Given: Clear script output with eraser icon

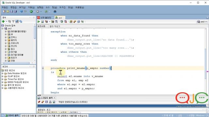Looking at the screenshot, I should tap(43, 102).
